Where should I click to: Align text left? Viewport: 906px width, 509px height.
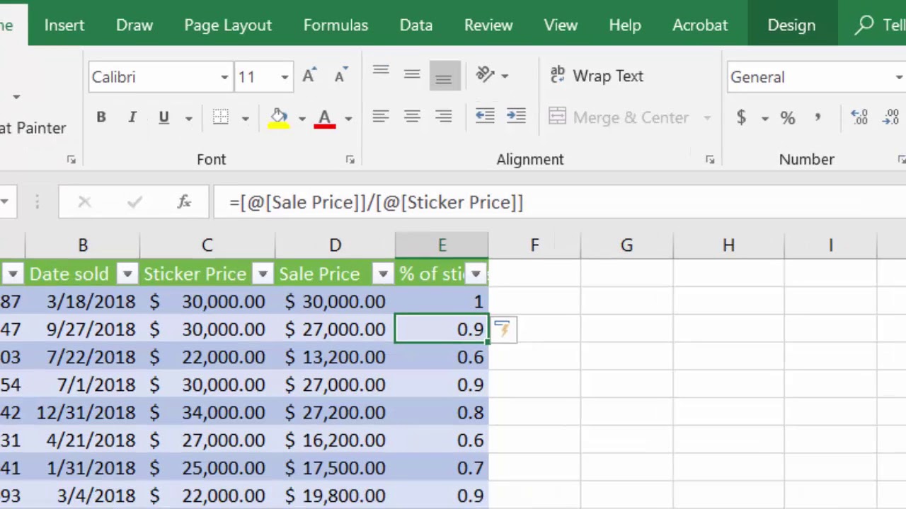(381, 117)
